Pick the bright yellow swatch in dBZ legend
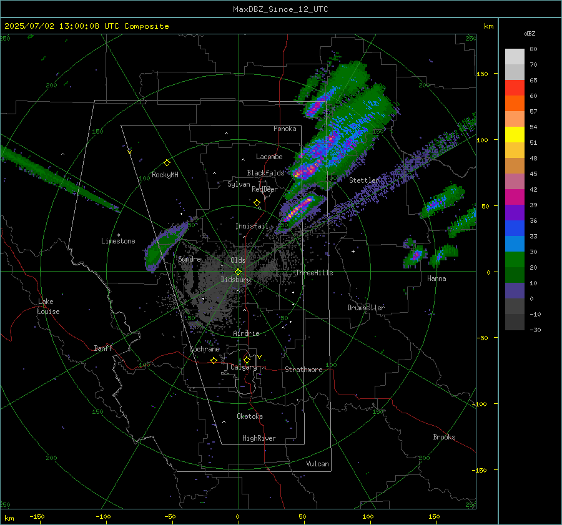 point(515,135)
